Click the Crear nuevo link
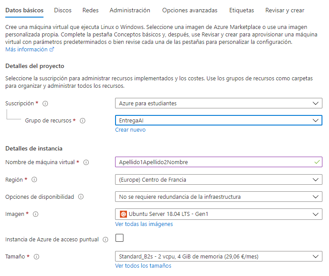The image size is (329, 276). tap(130, 130)
